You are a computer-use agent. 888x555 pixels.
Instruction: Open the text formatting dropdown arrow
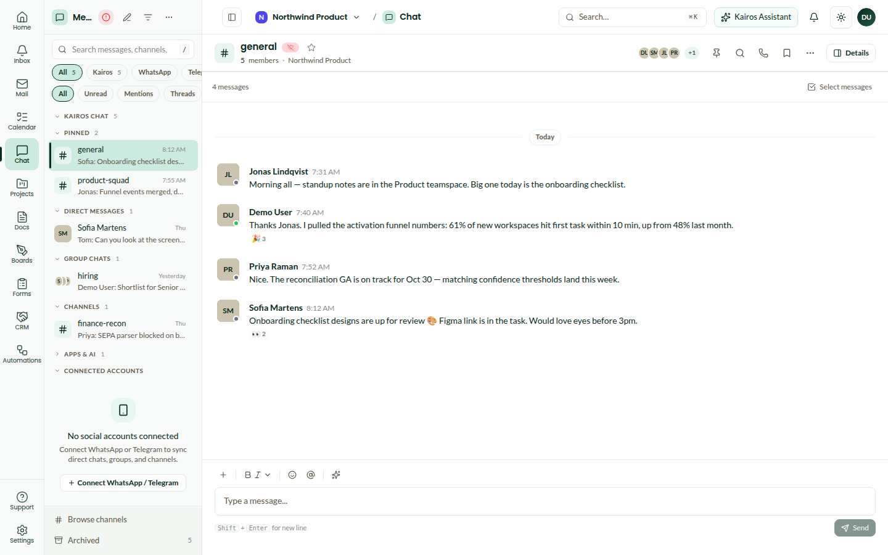tap(268, 475)
